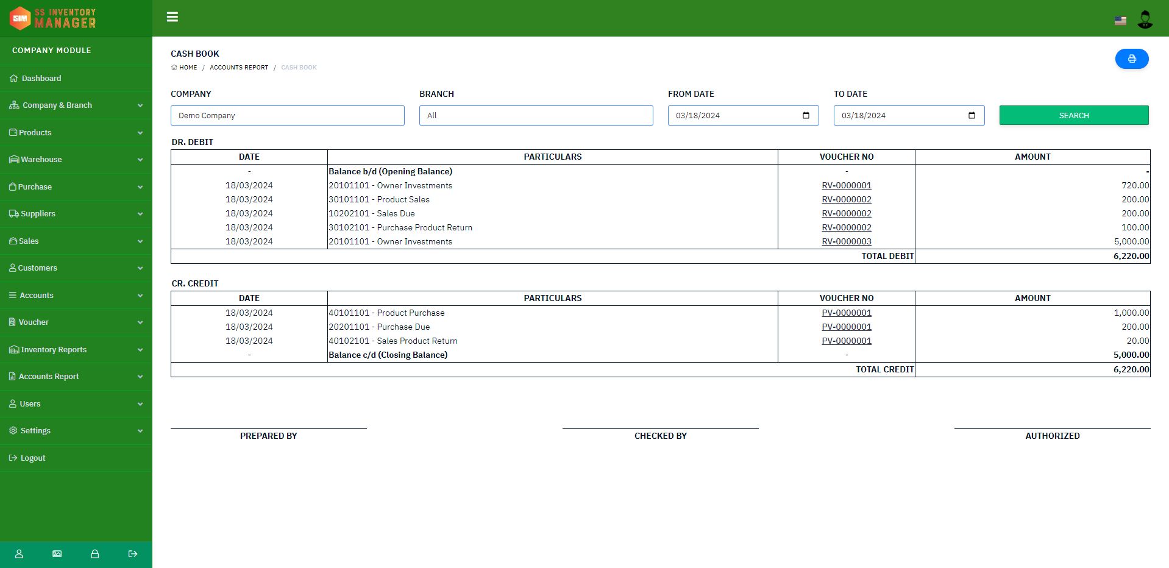Click the home icon in breadcrumb
1169x568 pixels.
(174, 68)
